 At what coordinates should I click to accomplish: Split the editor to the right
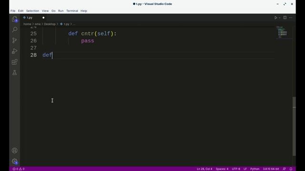click(285, 18)
